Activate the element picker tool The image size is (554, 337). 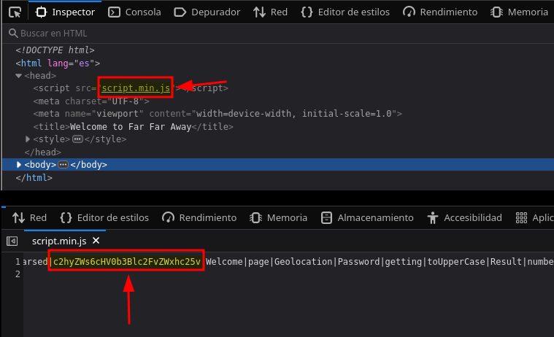tap(15, 12)
